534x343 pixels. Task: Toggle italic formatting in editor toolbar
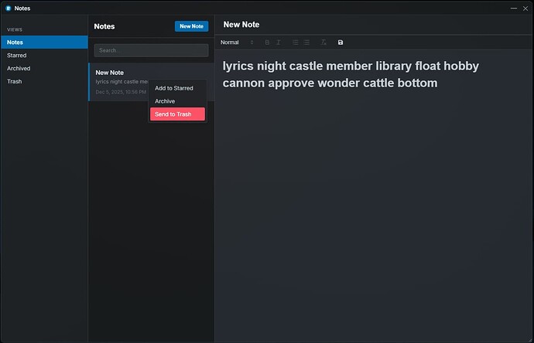pos(279,42)
